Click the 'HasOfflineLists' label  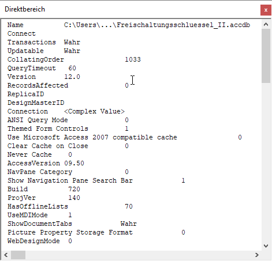point(38,206)
